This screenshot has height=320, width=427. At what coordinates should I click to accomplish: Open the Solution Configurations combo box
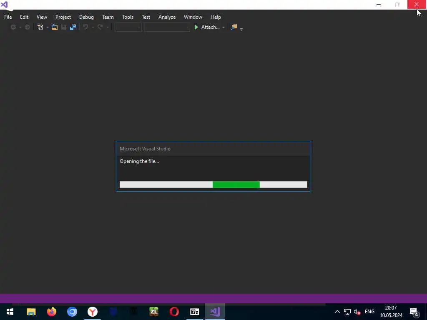[128, 27]
